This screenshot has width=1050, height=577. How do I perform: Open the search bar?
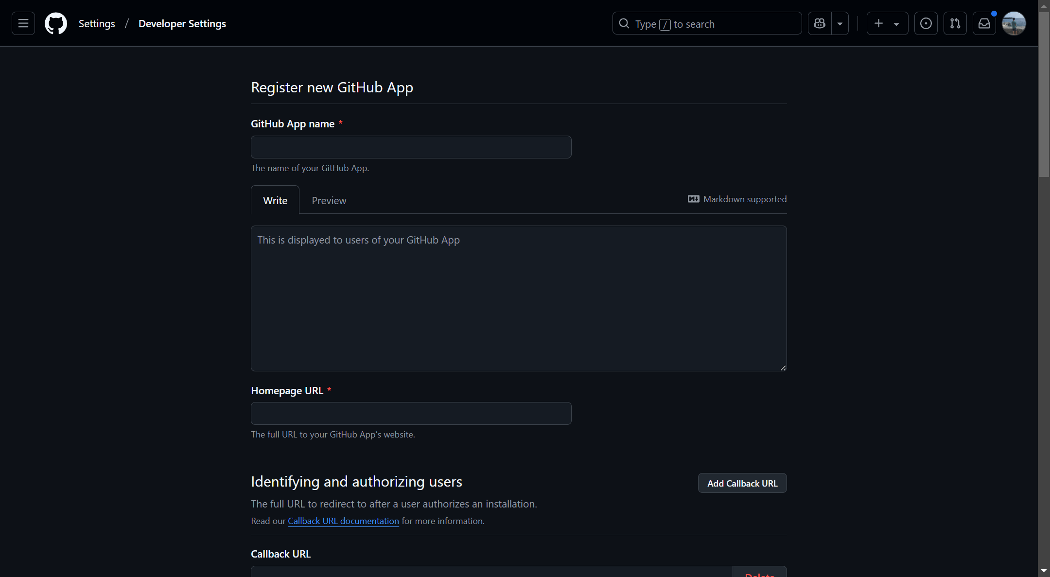(x=707, y=23)
